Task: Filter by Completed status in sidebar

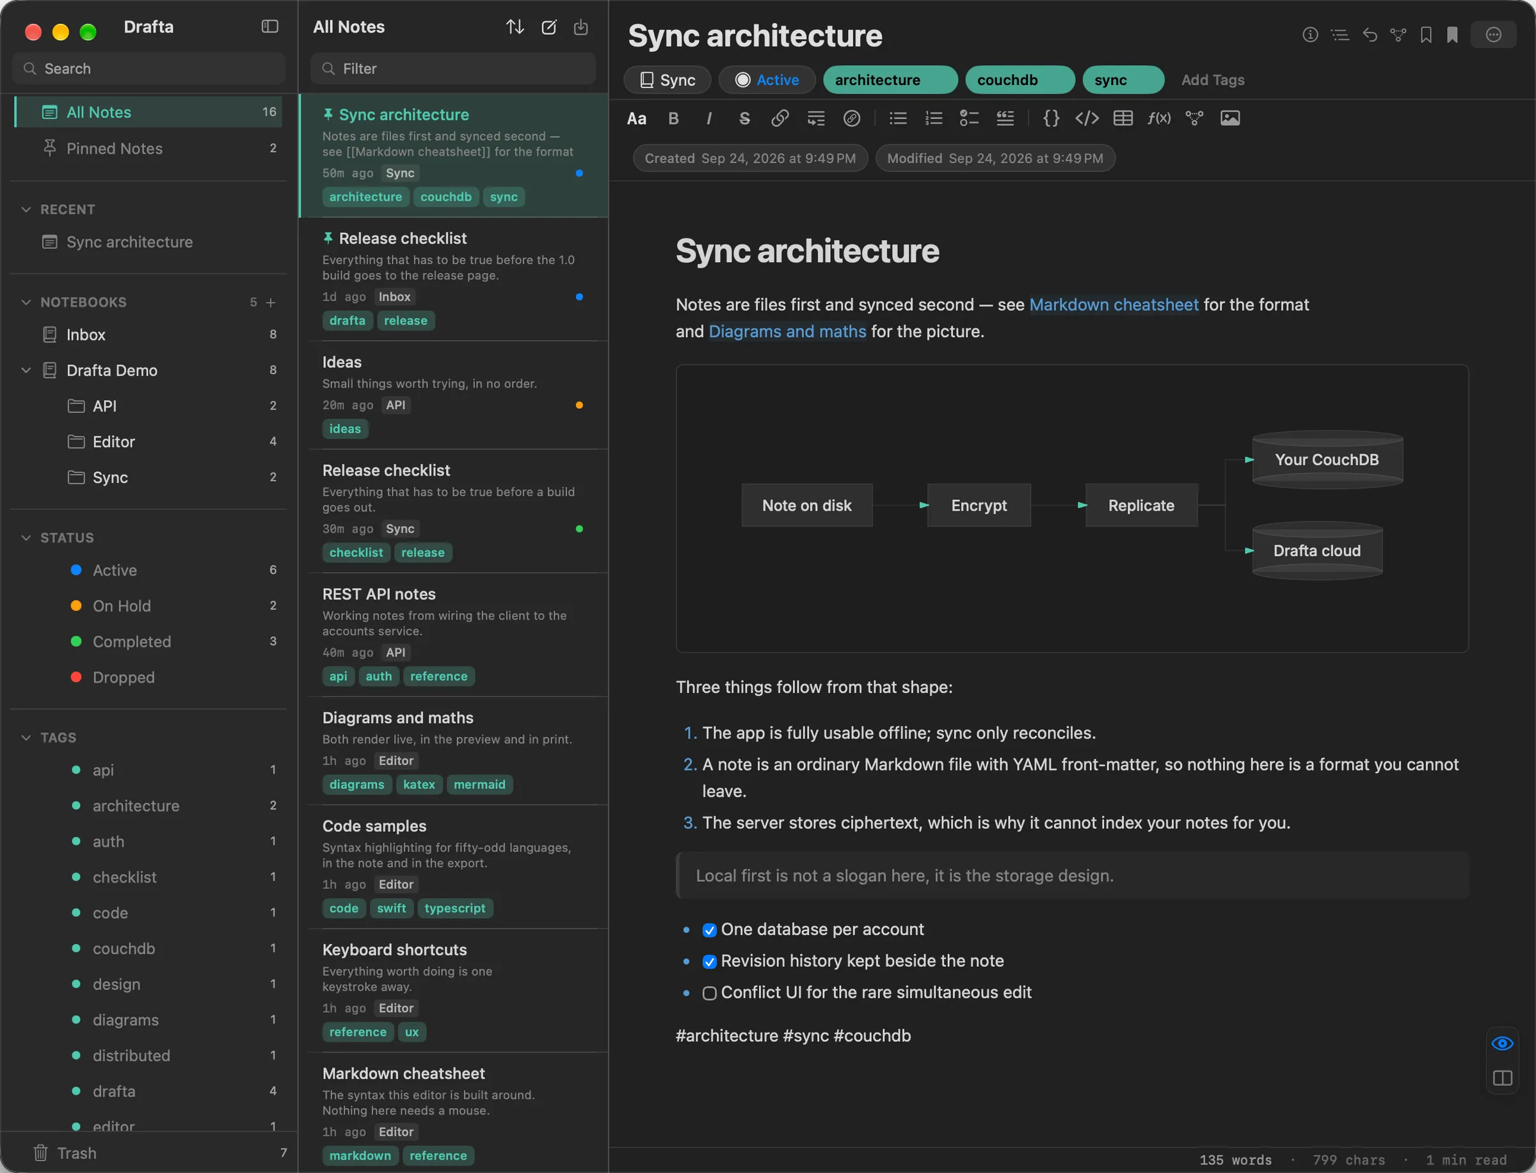Action: (148, 642)
